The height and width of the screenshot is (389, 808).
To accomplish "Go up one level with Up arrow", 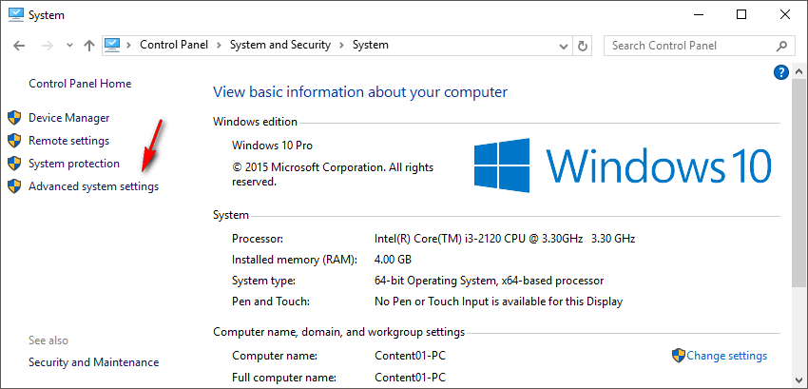I will click(88, 45).
